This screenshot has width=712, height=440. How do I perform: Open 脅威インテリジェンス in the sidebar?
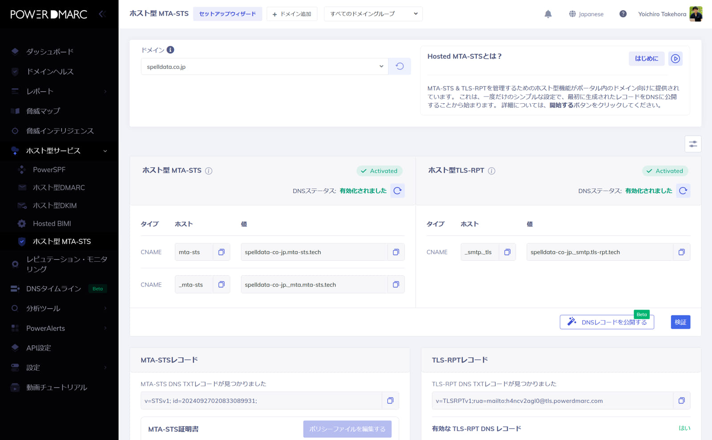[59, 131]
